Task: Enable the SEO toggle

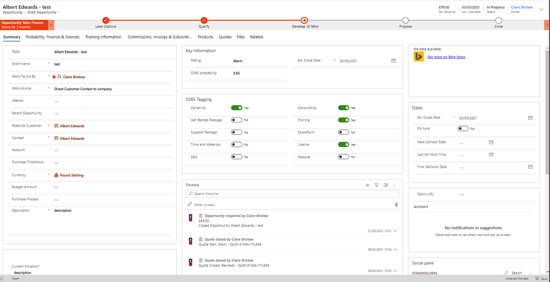Action: [x=236, y=157]
